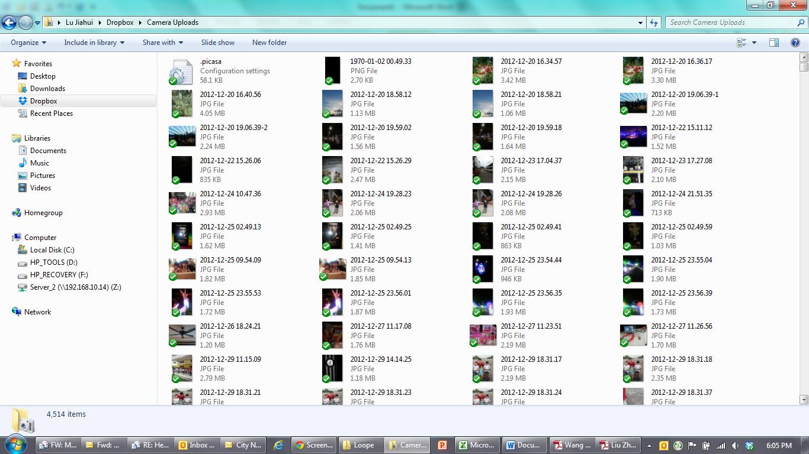The width and height of the screenshot is (809, 454).
Task: Click the Internet Explorer taskbar icon
Action: 278,445
